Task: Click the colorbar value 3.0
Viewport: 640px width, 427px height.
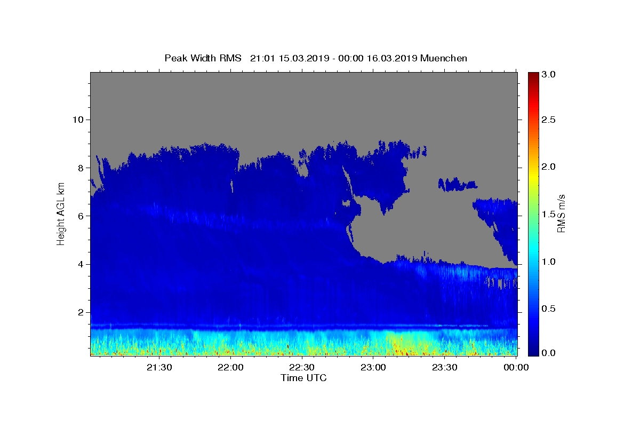Action: (549, 75)
